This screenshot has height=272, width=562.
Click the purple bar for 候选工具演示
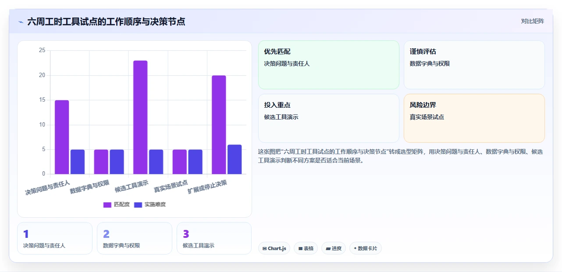(140, 117)
